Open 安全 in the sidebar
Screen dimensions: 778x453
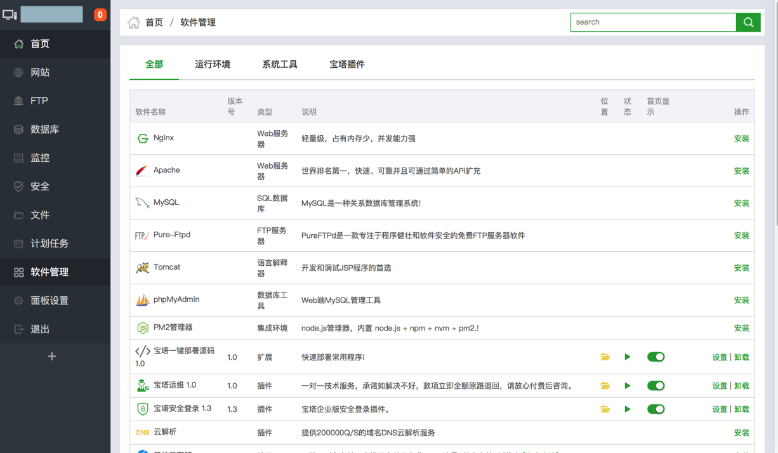[x=55, y=187]
